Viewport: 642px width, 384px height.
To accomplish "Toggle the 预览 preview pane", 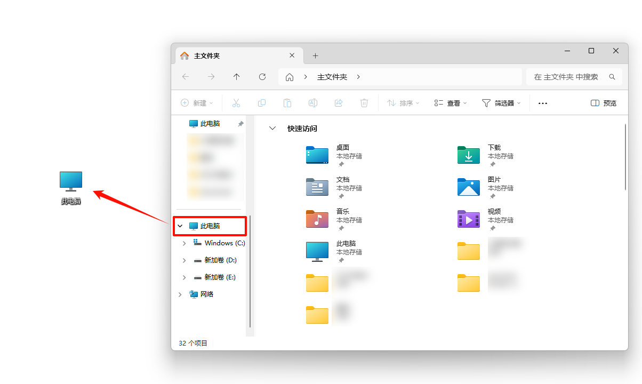I will tap(604, 103).
